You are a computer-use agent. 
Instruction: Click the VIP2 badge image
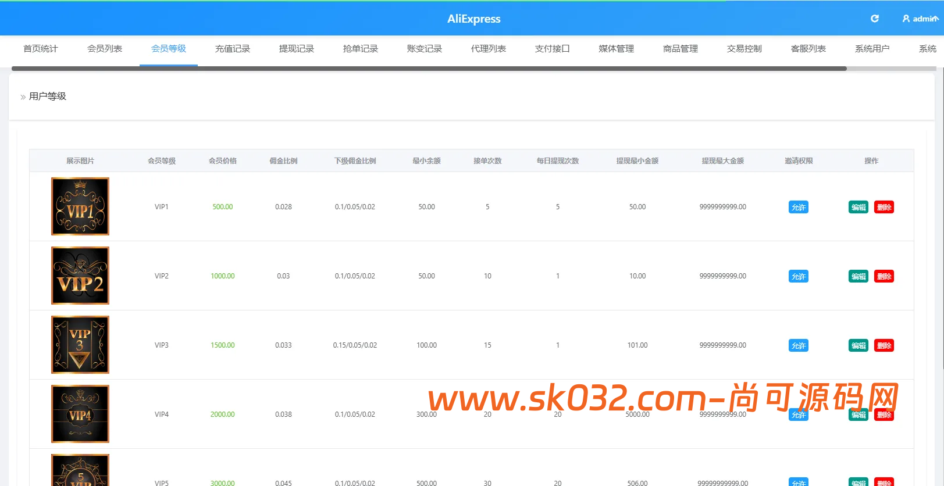[80, 276]
